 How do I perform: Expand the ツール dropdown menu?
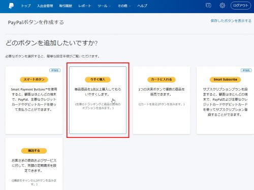click(104, 6)
